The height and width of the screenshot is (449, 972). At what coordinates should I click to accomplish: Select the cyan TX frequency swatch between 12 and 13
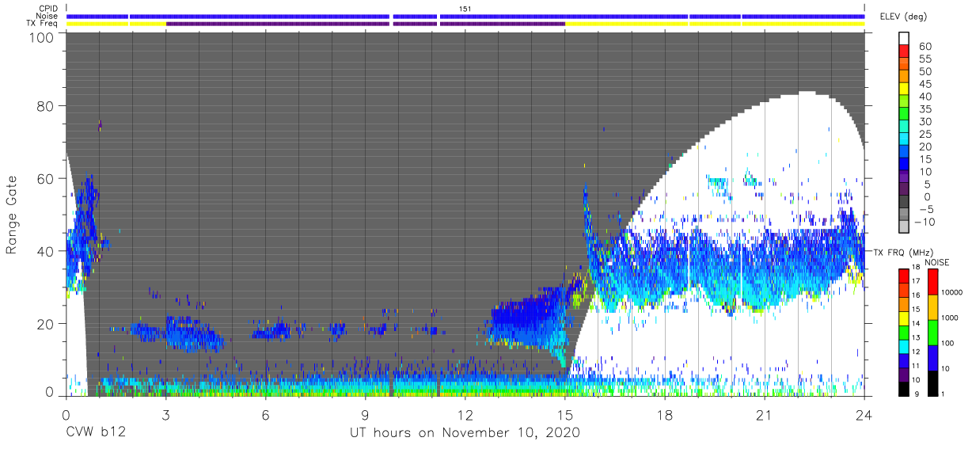904,345
